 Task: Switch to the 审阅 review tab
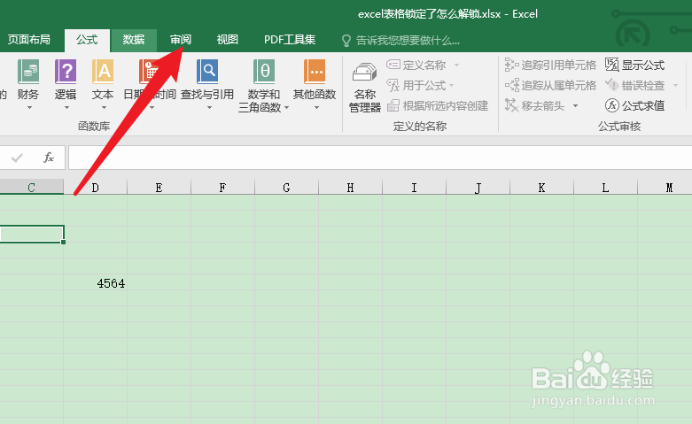(x=181, y=40)
